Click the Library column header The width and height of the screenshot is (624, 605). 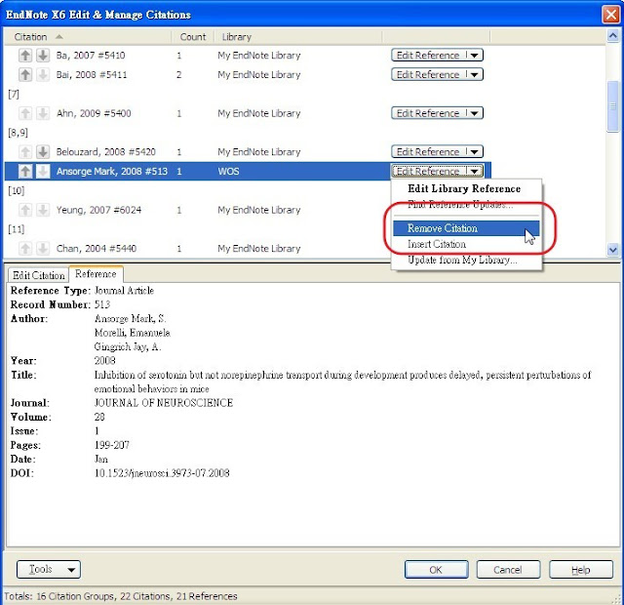point(298,37)
